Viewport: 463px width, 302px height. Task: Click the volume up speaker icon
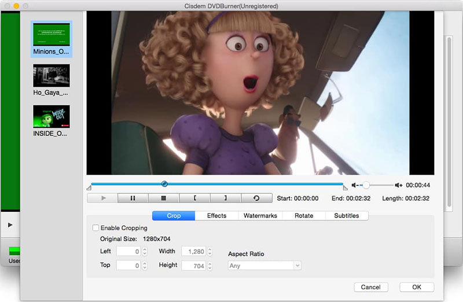pyautogui.click(x=399, y=185)
